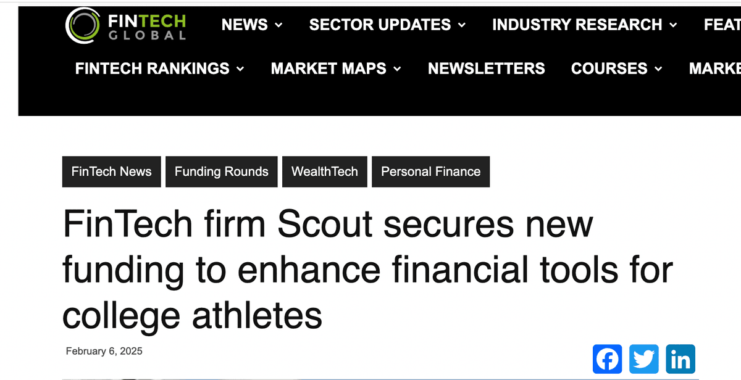Expand the News dropdown chevron
This screenshot has width=741, height=380.
[278, 25]
